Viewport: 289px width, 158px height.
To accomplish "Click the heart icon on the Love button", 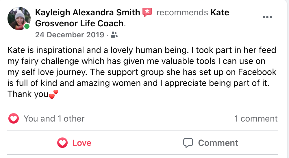I will pos(62,143).
